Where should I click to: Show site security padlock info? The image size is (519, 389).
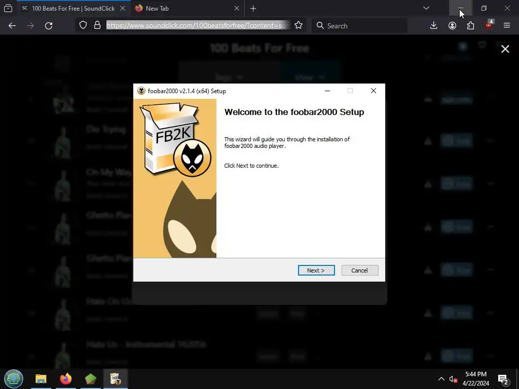pyautogui.click(x=97, y=25)
